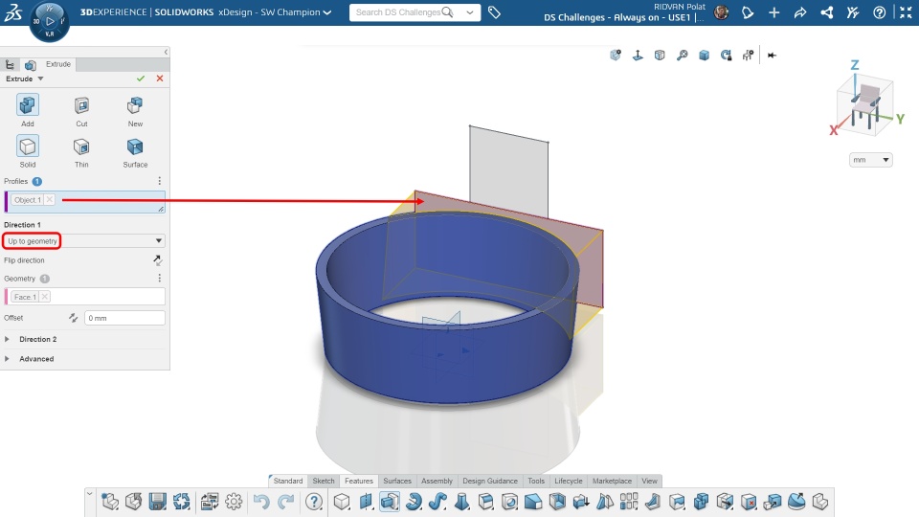Image resolution: width=919 pixels, height=517 pixels.
Task: Open notifications bell icon
Action: [x=748, y=12]
